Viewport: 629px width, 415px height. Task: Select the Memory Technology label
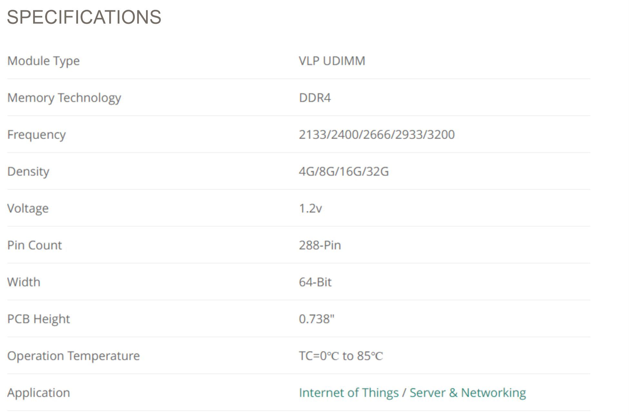tap(64, 98)
